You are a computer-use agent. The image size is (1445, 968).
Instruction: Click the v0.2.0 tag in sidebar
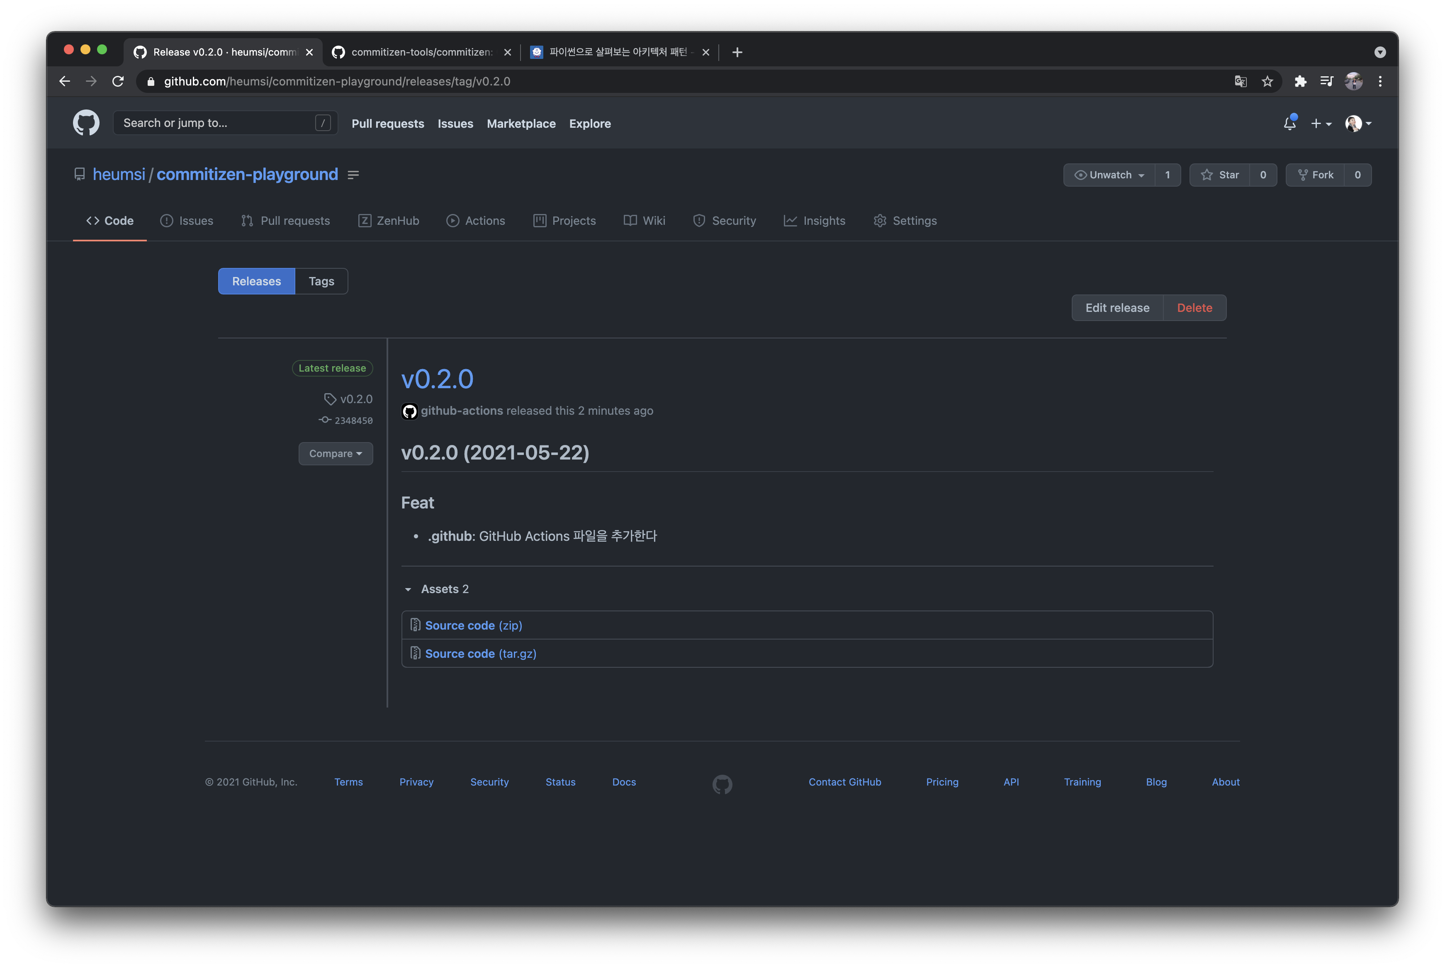pos(355,399)
